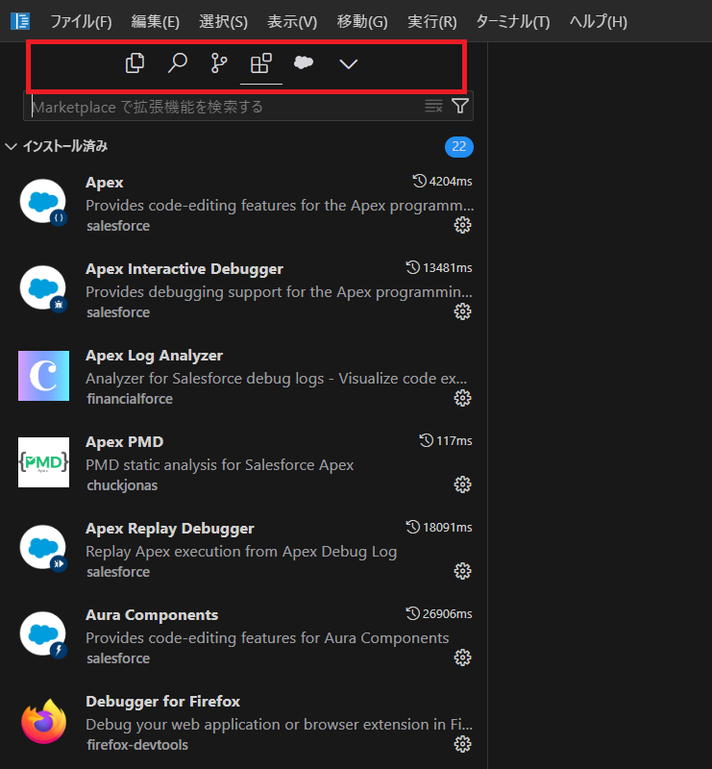Click Apex Interactive Debugger logo
Screen dimensions: 712x769
(43, 289)
